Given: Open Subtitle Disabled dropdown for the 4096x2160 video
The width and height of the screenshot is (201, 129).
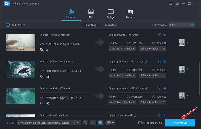Looking at the screenshot, I should tap(153, 102).
